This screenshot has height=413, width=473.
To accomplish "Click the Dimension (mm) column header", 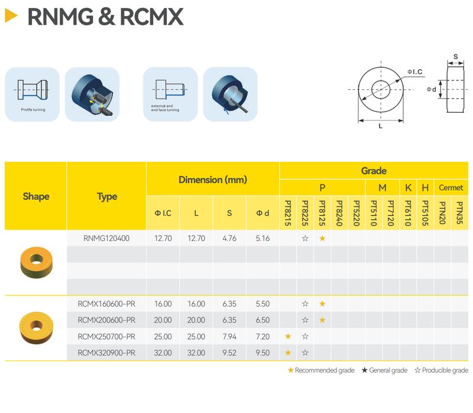I will point(213,180).
